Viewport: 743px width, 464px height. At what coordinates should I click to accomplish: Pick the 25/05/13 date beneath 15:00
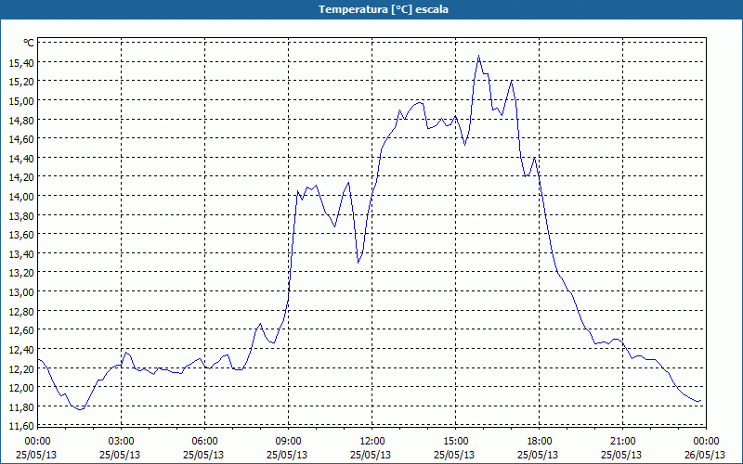[454, 455]
